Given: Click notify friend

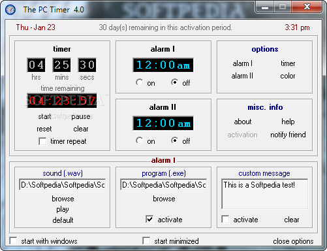Looking at the screenshot, I should point(288,135).
